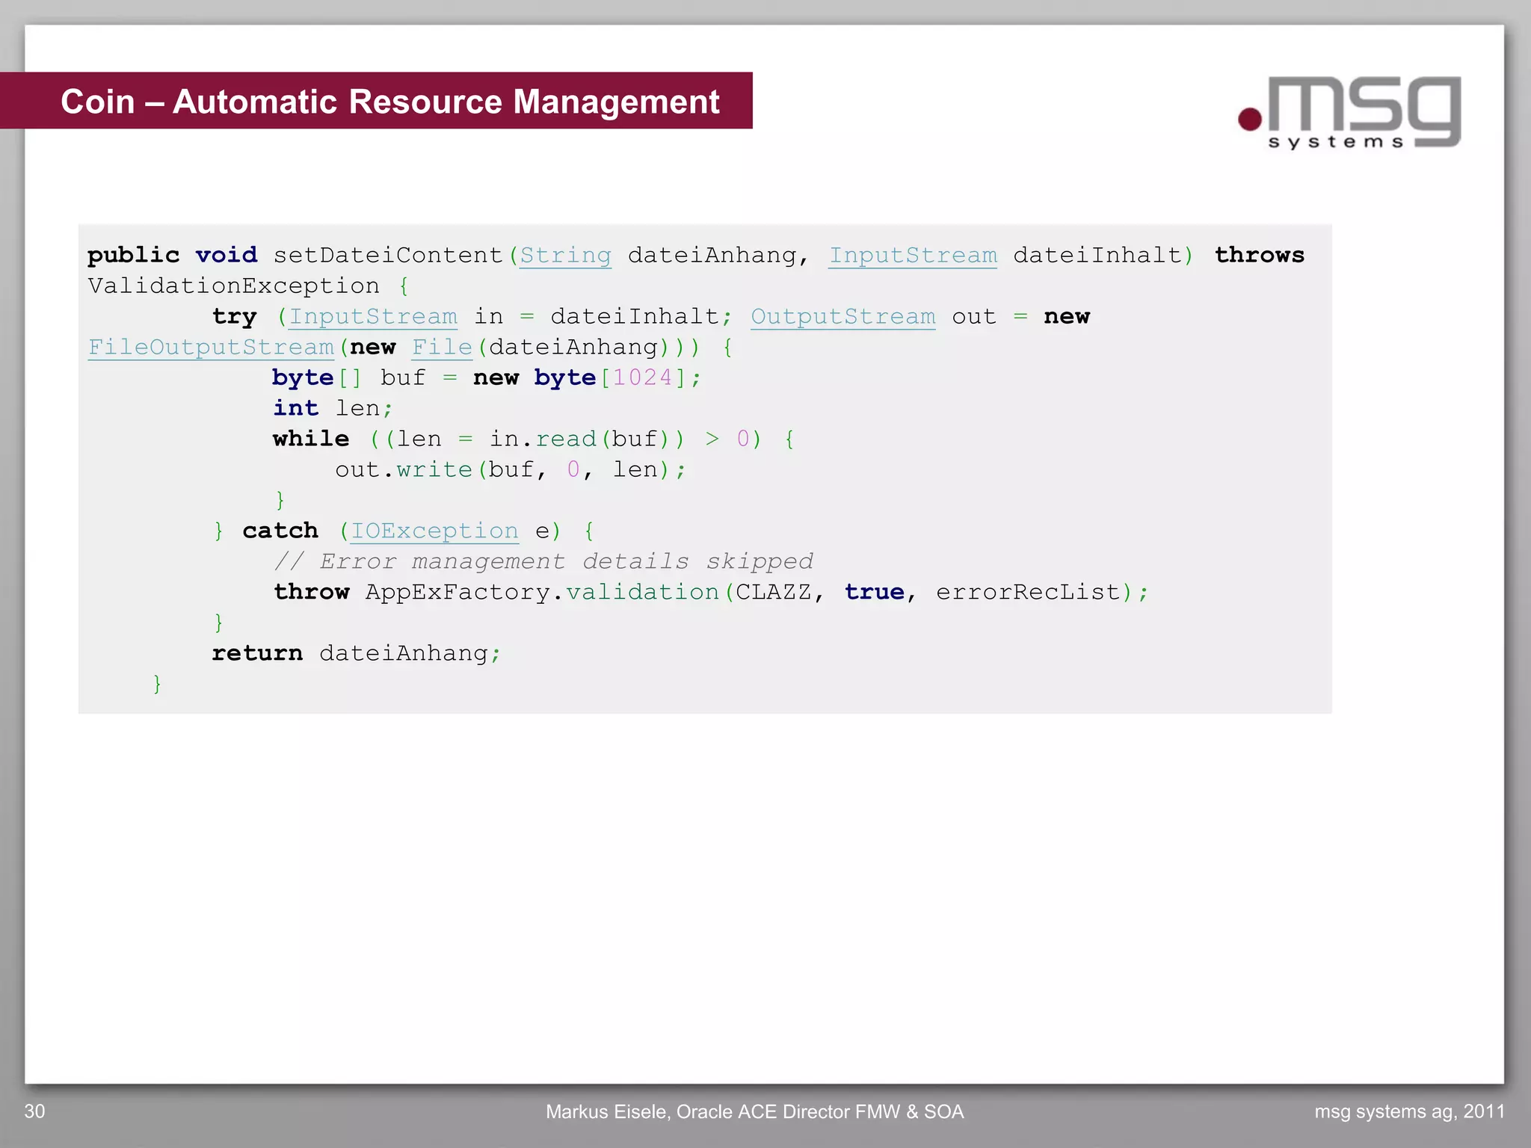Image resolution: width=1531 pixels, height=1148 pixels.
Task: Click the 'setDateiContent' method name
Action: coord(387,256)
